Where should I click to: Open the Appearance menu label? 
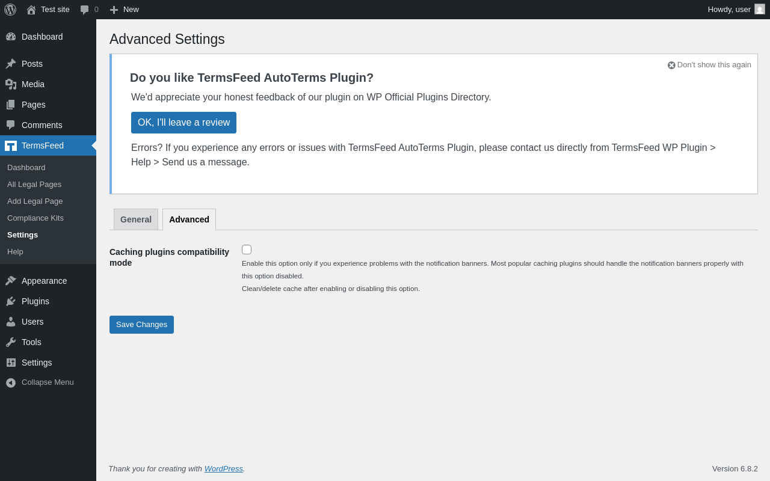pos(45,281)
